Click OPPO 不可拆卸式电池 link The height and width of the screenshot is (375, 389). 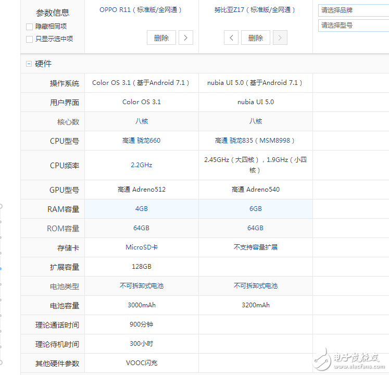(142, 286)
